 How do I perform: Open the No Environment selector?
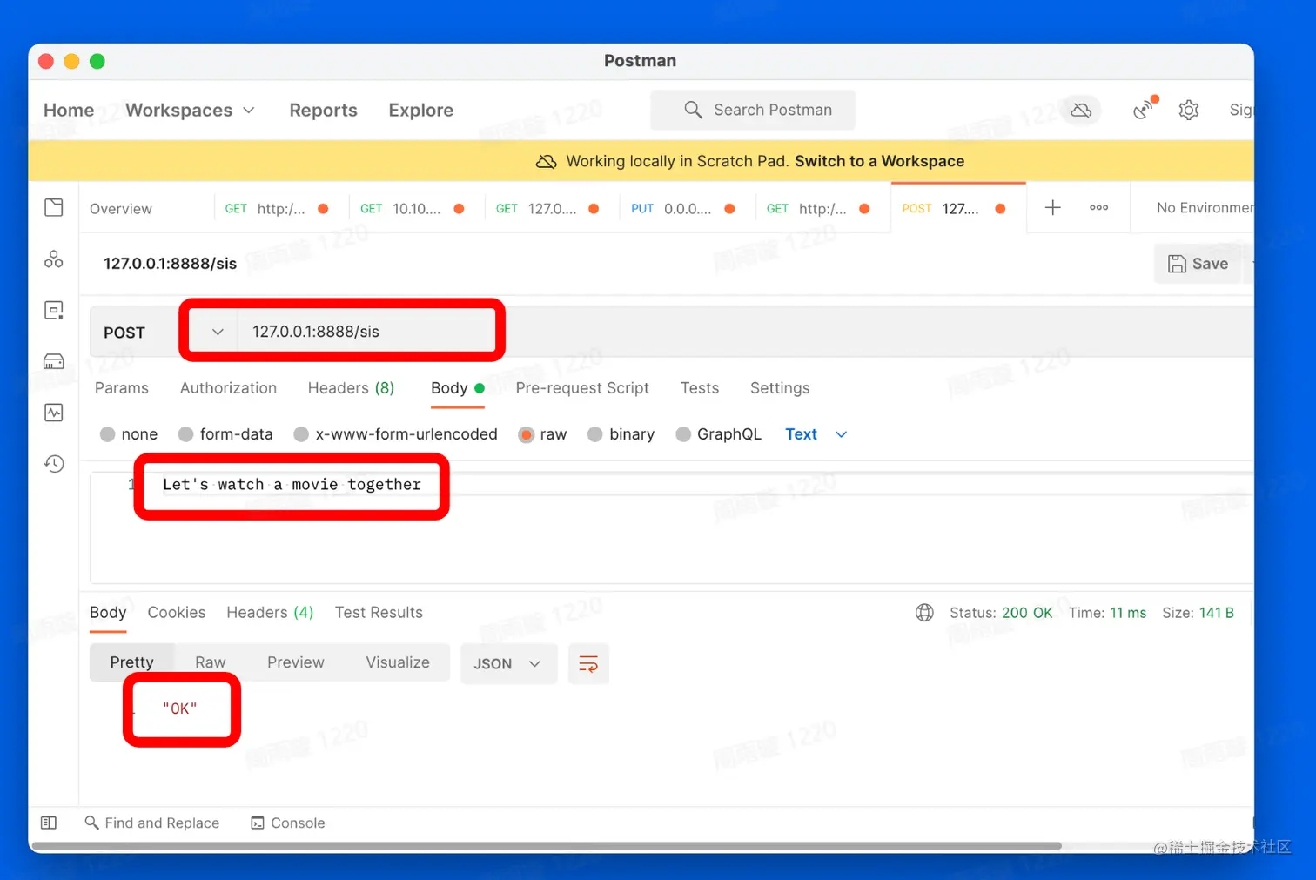point(1205,208)
